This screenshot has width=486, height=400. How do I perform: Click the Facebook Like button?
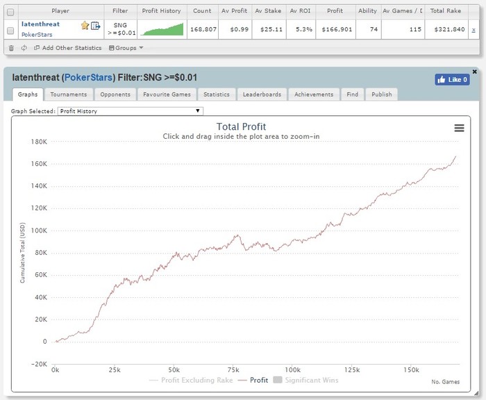coord(452,80)
